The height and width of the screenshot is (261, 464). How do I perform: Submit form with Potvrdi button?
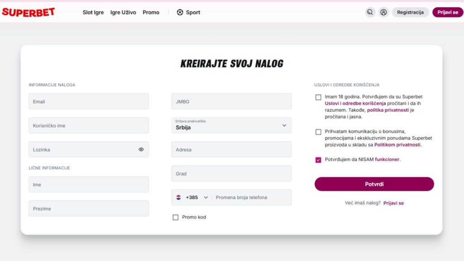(x=374, y=184)
